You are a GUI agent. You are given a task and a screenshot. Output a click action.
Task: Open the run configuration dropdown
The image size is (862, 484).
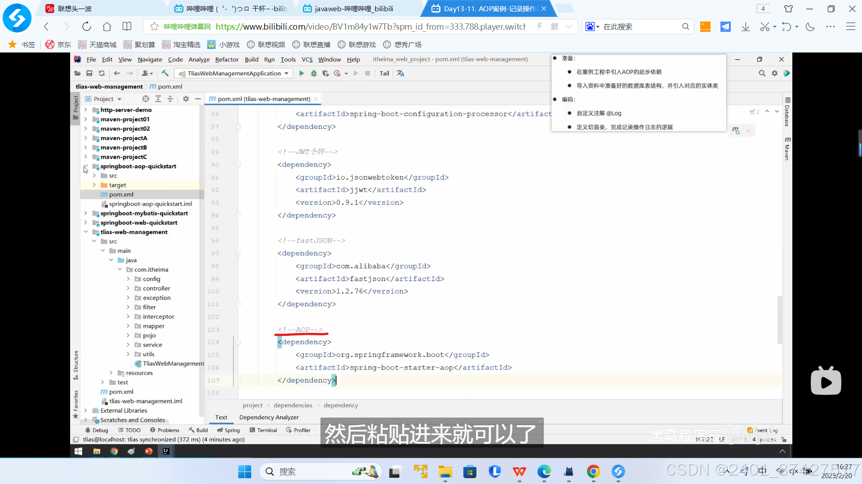pyautogui.click(x=234, y=73)
